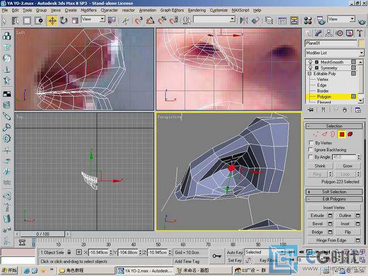368x276 pixels.
Task: Open Bevel settings box icon
Action: point(330,224)
